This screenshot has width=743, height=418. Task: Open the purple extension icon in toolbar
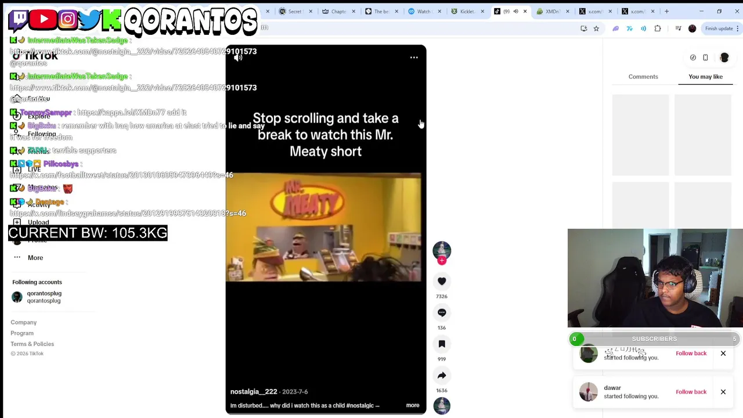tap(616, 28)
